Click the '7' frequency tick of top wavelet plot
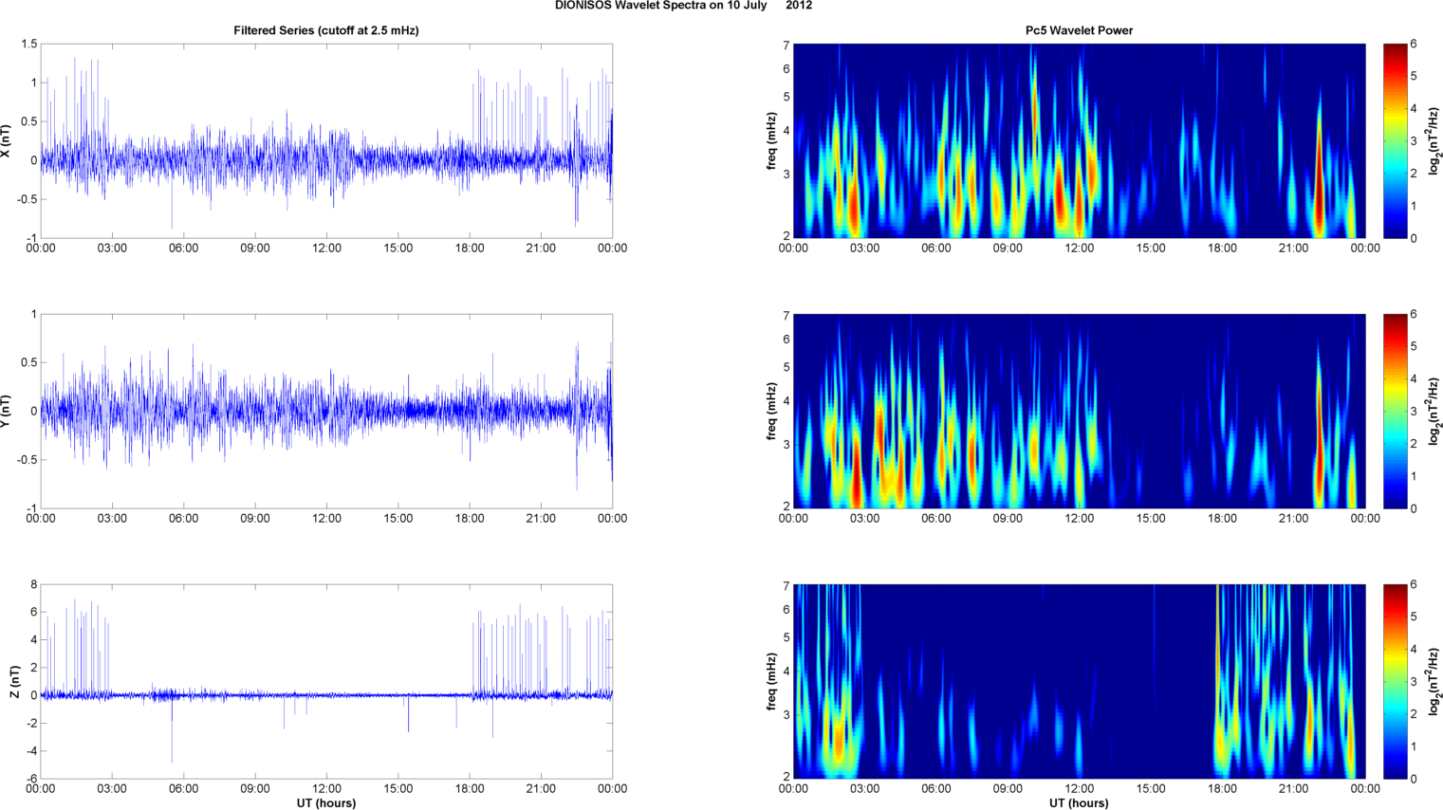The image size is (1443, 810). tap(786, 46)
